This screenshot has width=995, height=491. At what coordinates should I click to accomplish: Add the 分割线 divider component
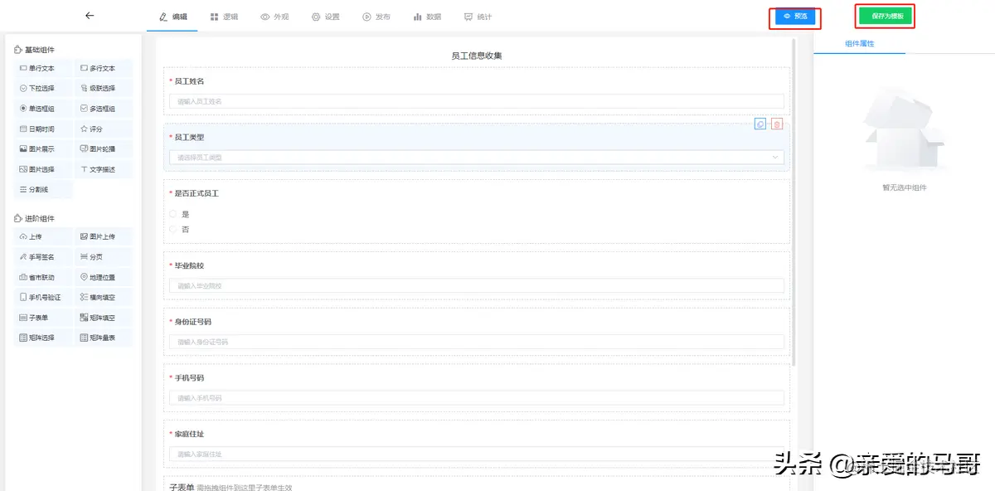point(43,190)
